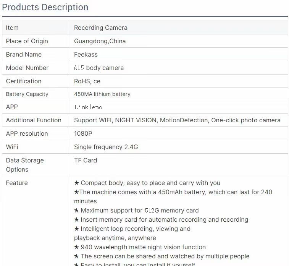The width and height of the screenshot is (289, 266).
Task: Select the 'Item' label cell
Action: coord(36,28)
